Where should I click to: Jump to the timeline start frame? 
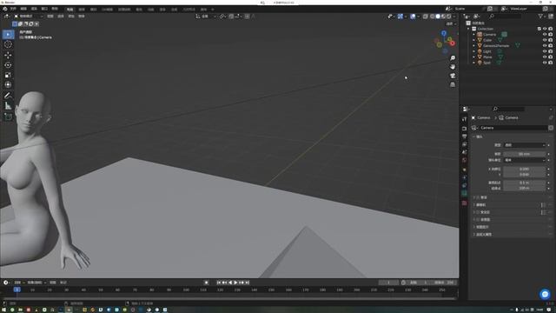click(x=219, y=283)
